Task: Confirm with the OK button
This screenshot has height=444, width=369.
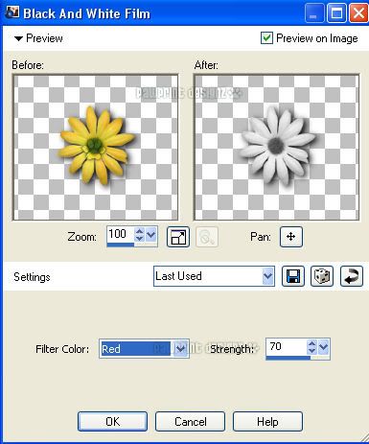Action: click(x=112, y=422)
